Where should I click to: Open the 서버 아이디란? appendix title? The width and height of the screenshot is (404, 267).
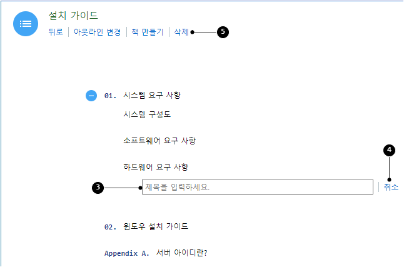pyautogui.click(x=181, y=253)
